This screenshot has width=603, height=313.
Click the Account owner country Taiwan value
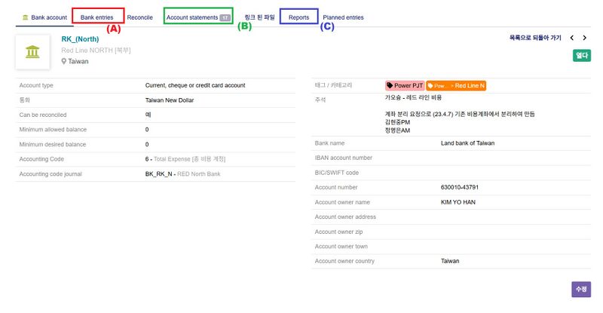(450, 261)
